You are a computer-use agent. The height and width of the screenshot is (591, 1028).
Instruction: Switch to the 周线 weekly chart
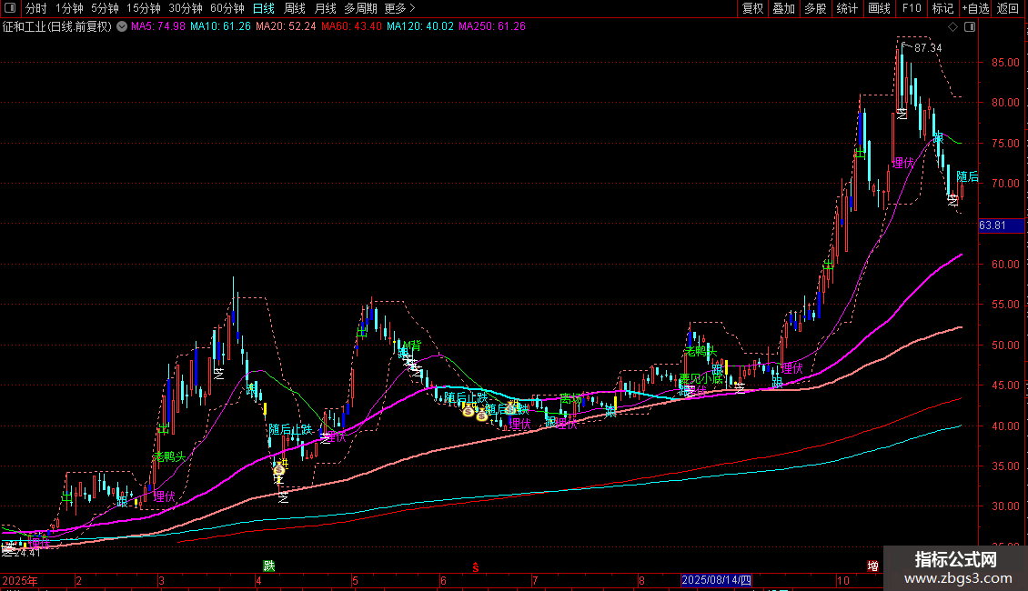[x=295, y=8]
